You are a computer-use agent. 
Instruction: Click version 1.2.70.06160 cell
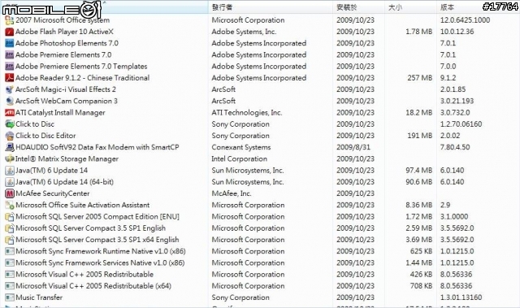click(x=461, y=124)
